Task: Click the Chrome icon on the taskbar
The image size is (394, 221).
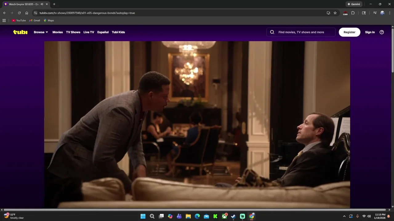Action: [251, 216]
